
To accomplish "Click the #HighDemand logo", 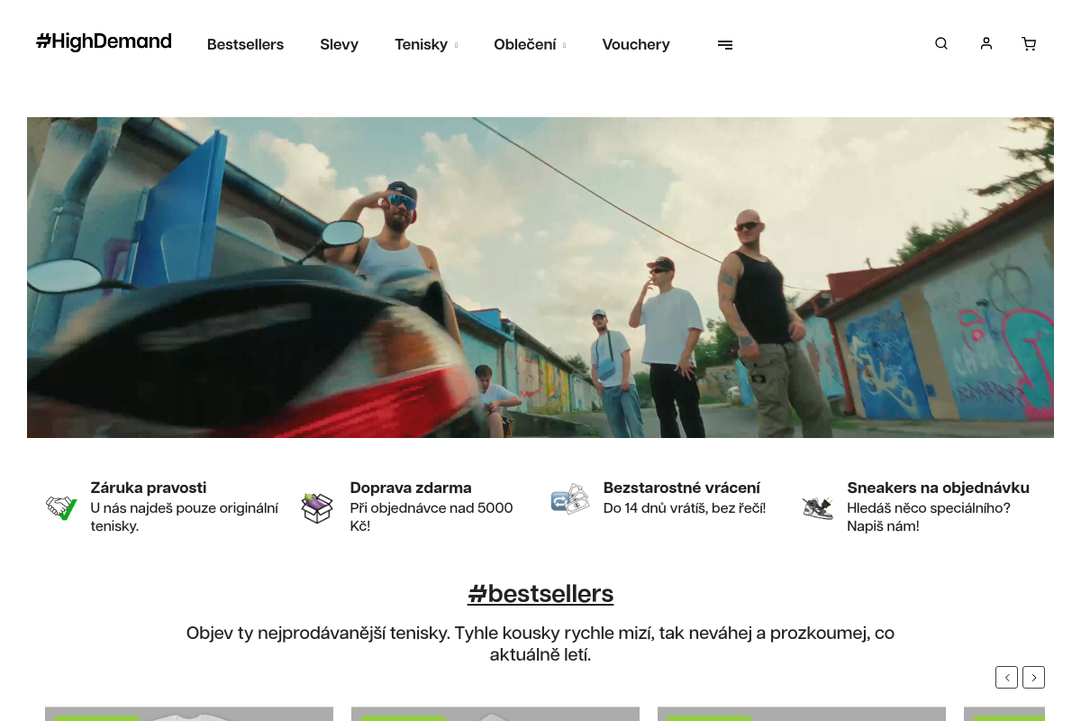I will pyautogui.click(x=104, y=41).
